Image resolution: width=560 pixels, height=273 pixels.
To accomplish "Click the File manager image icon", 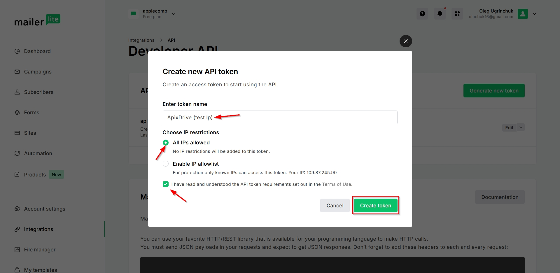I will click(17, 250).
